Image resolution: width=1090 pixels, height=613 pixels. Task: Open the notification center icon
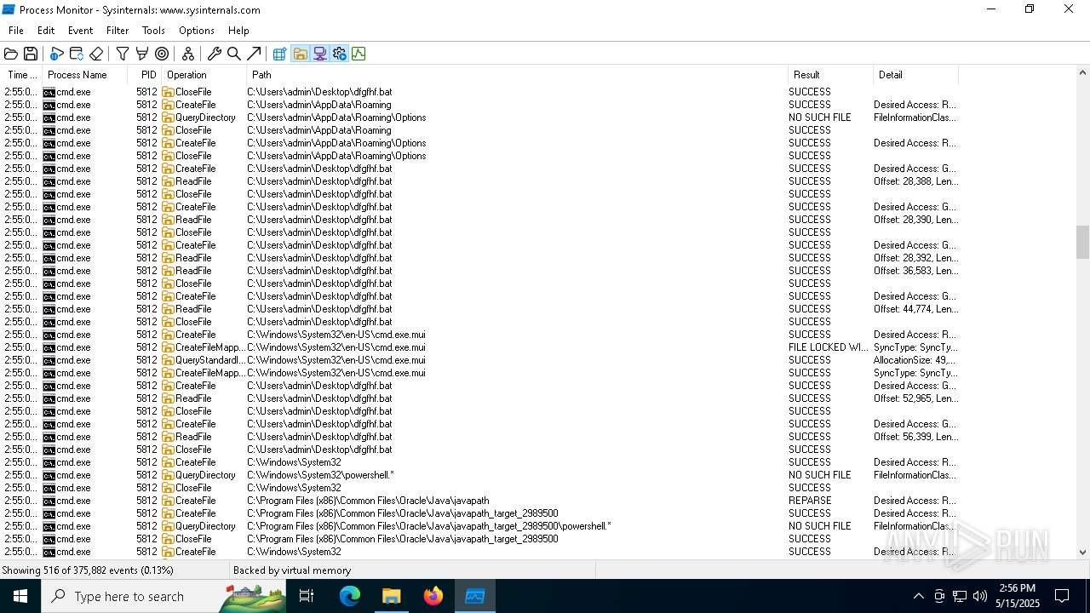(1062, 596)
